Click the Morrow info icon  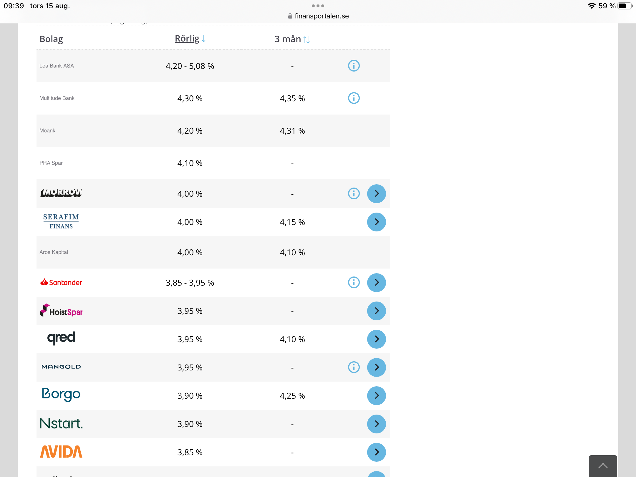354,193
